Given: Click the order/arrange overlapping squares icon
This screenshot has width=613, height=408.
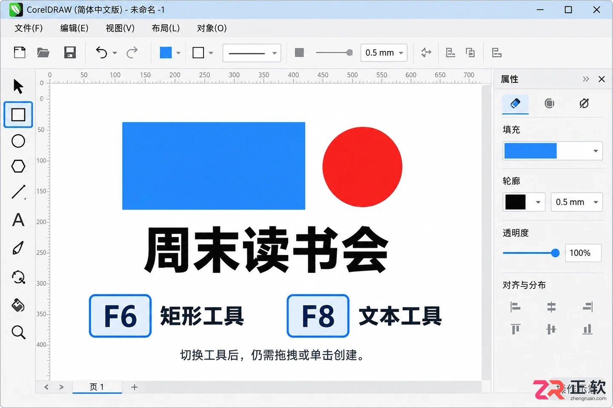Looking at the screenshot, I should (470, 53).
